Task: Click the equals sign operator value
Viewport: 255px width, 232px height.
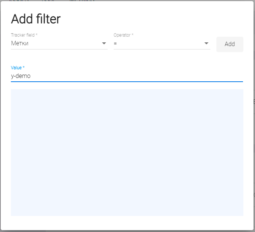Action: (x=115, y=43)
